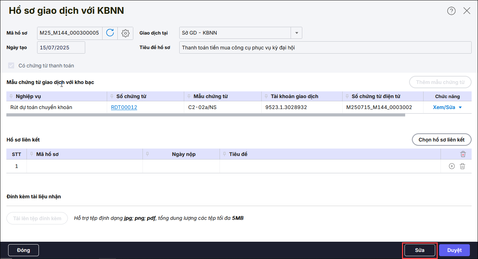Click the refresh icon beside Mã hồ sơ
This screenshot has height=259, width=478.
point(110,33)
